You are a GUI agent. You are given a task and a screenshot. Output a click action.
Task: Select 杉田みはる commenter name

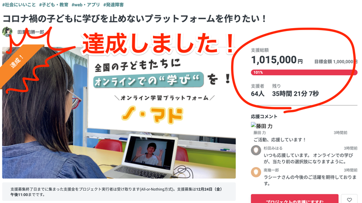(273, 148)
